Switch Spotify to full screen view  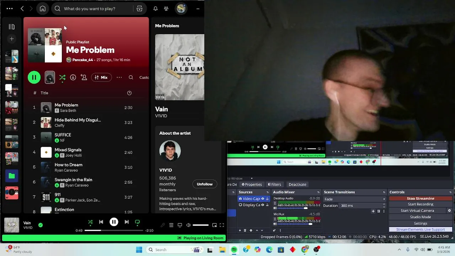(222, 225)
